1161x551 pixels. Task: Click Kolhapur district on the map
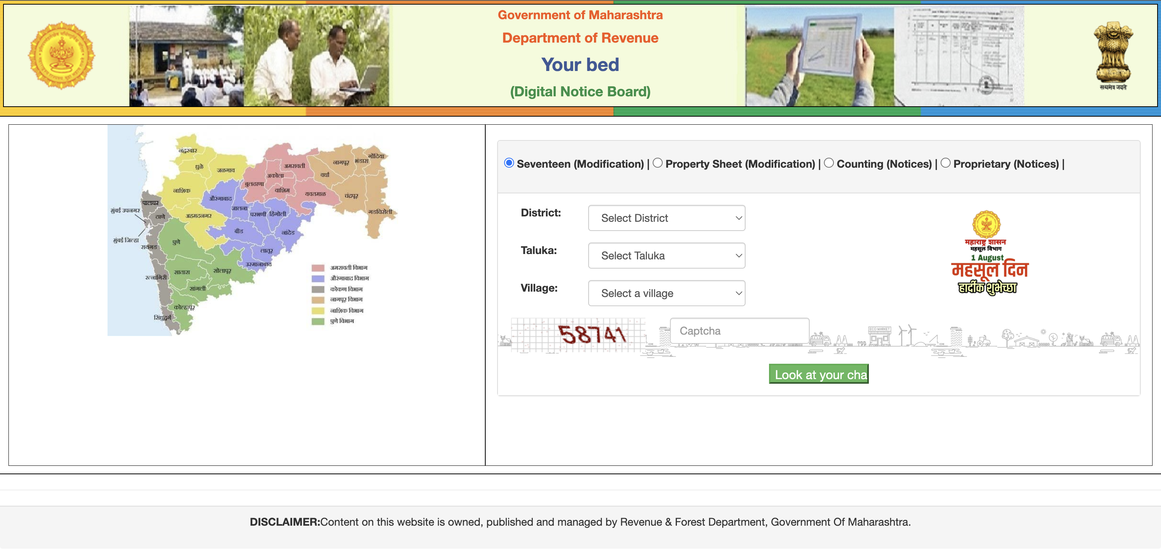click(184, 307)
